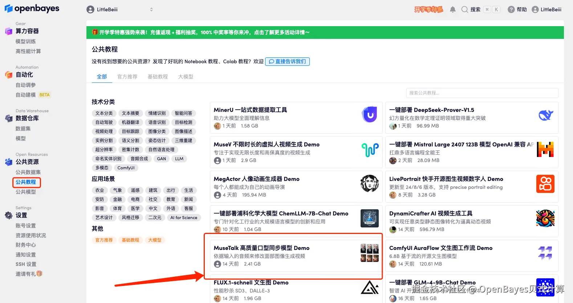Open 自动建模 BETA in the sidebar

click(33, 95)
